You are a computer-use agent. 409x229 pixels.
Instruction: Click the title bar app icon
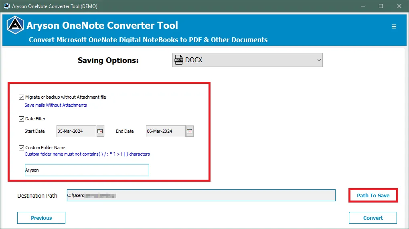point(7,6)
